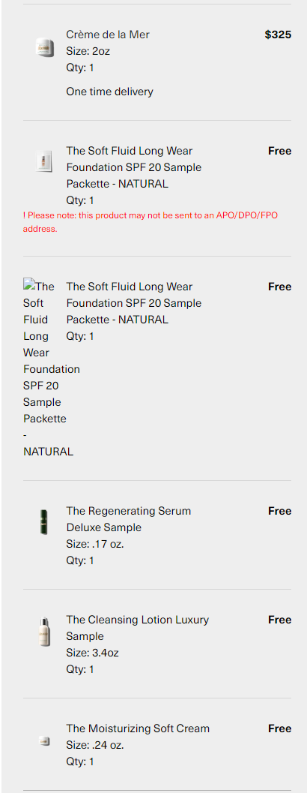307x793 pixels.
Task: Click the One time delivery text
Action: point(109,92)
